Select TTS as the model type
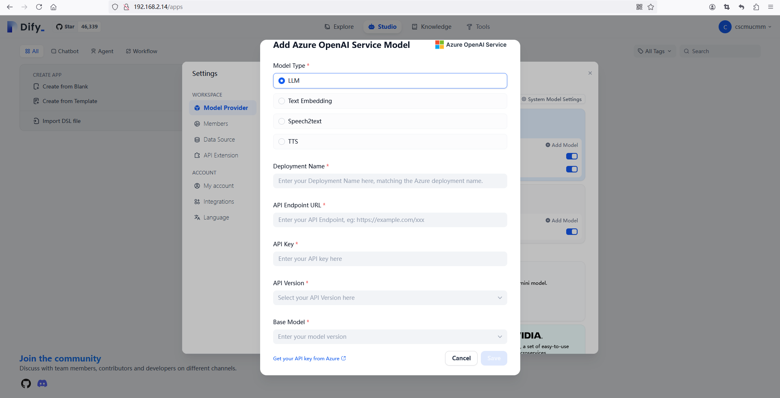Image resolution: width=780 pixels, height=398 pixels. click(282, 142)
